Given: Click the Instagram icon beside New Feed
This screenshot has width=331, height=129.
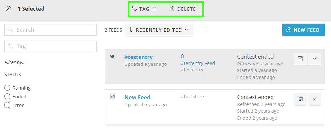Looking at the screenshot, I should pos(112,97).
